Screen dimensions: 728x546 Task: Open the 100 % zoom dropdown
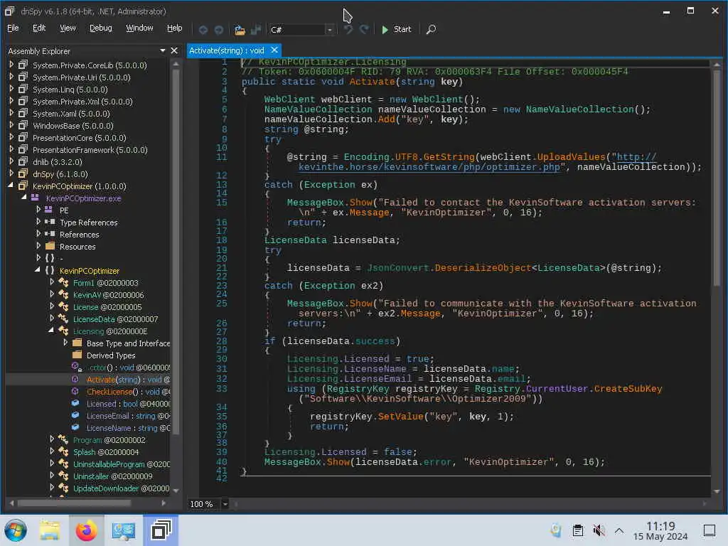coord(225,504)
